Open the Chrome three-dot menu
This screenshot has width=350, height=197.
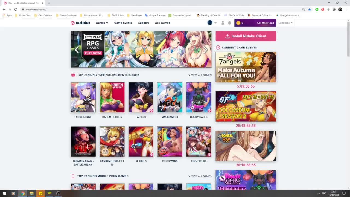tap(346, 9)
